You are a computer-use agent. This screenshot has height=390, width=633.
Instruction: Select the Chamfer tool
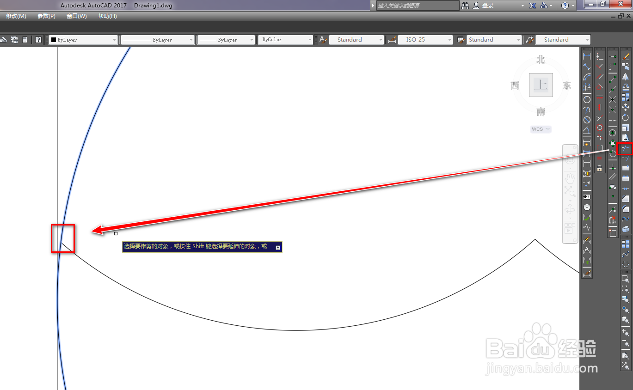(626, 198)
